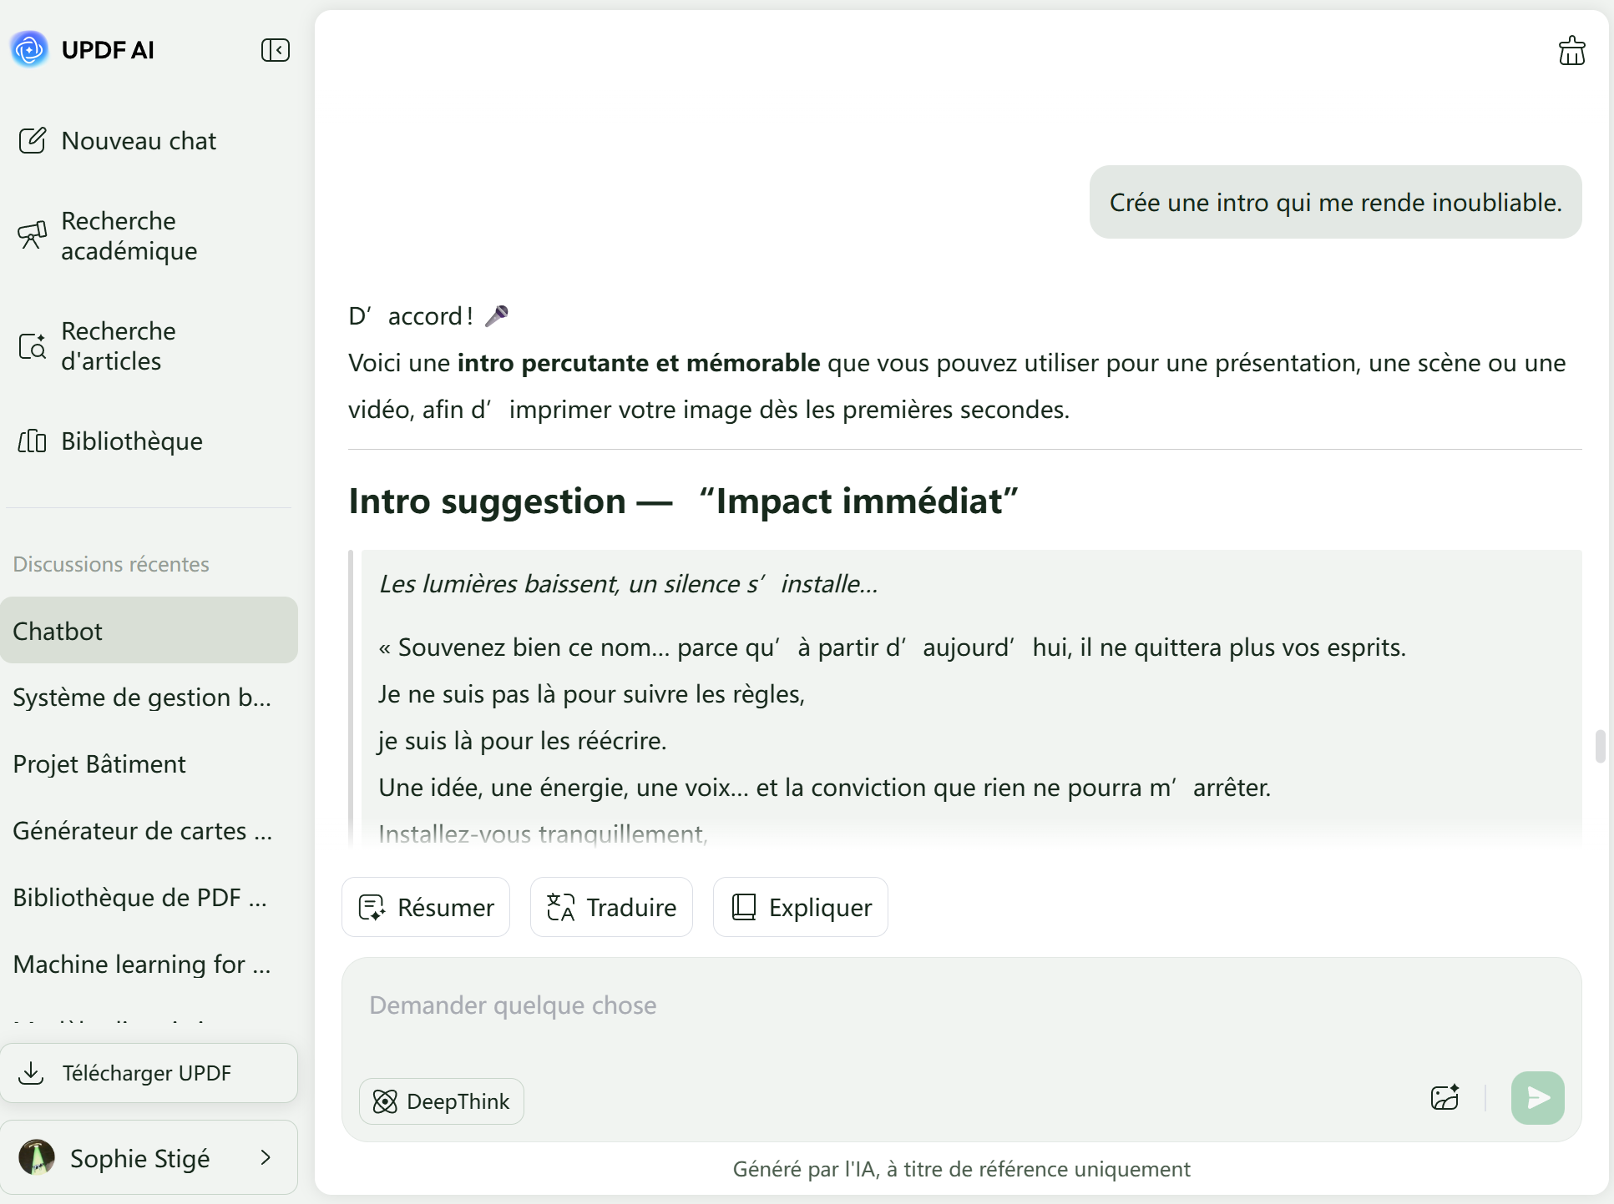Toggle DeepThink mode
The height and width of the screenshot is (1204, 1614).
(x=441, y=1101)
